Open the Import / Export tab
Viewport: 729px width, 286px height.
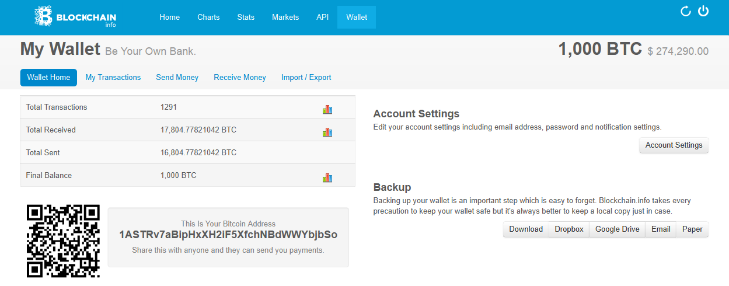pos(306,77)
